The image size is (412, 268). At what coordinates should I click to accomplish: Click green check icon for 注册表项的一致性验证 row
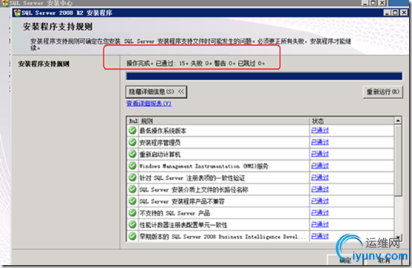[x=132, y=178]
